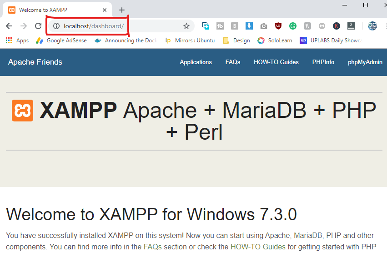The height and width of the screenshot is (253, 387).
Task: Click the XAMPP favicon on the tab
Action: (x=12, y=10)
